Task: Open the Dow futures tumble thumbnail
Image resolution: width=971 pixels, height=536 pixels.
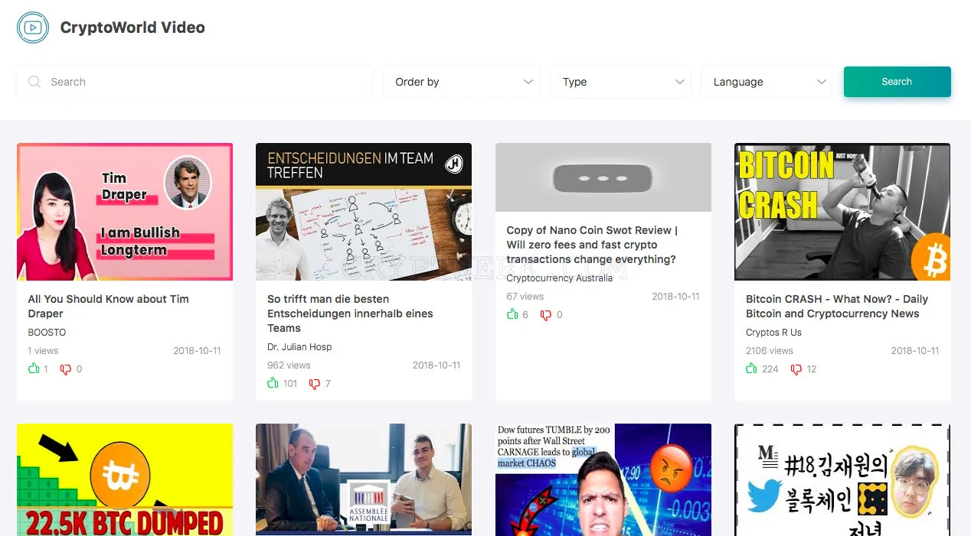Action: click(x=603, y=479)
